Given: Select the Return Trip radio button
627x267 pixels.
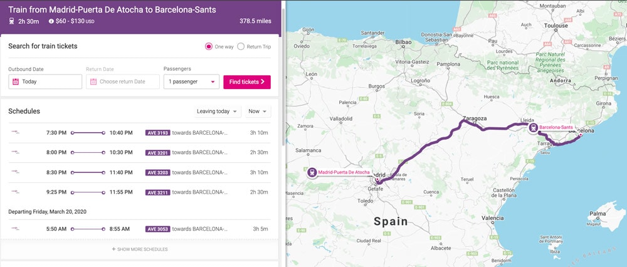Looking at the screenshot, I should tap(241, 46).
